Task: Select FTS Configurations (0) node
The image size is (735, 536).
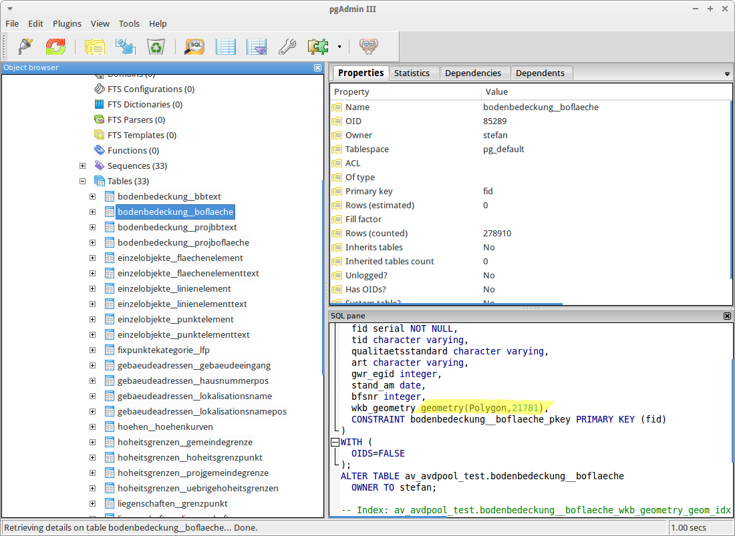Action: tap(151, 89)
